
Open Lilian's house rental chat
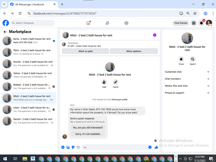click(x=29, y=109)
